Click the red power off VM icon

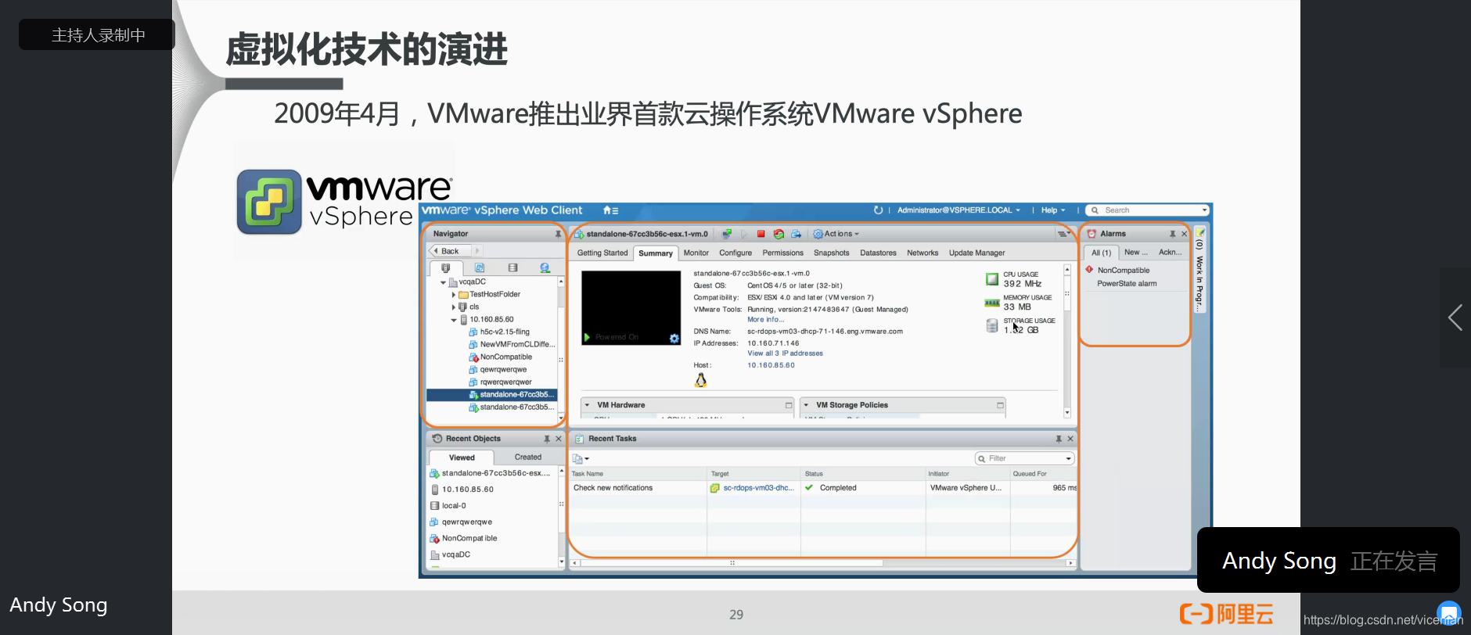coord(761,234)
